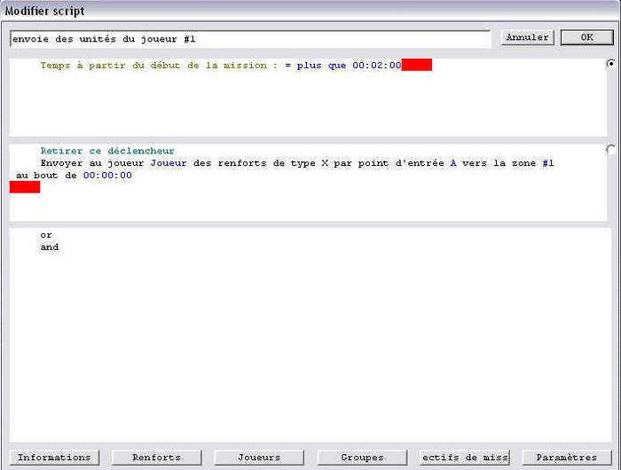Click the 'and' operator entry
This screenshot has height=470, width=621.
tap(49, 247)
